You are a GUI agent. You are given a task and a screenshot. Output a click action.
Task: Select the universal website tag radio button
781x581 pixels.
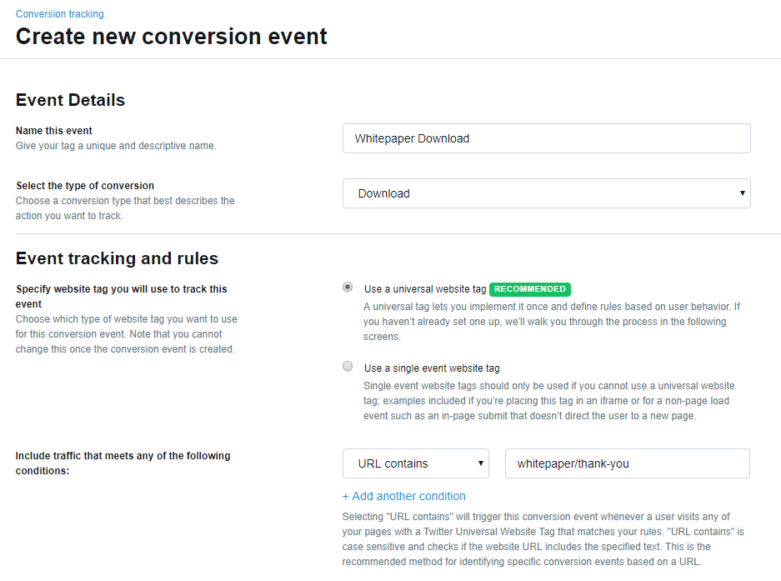click(x=348, y=288)
